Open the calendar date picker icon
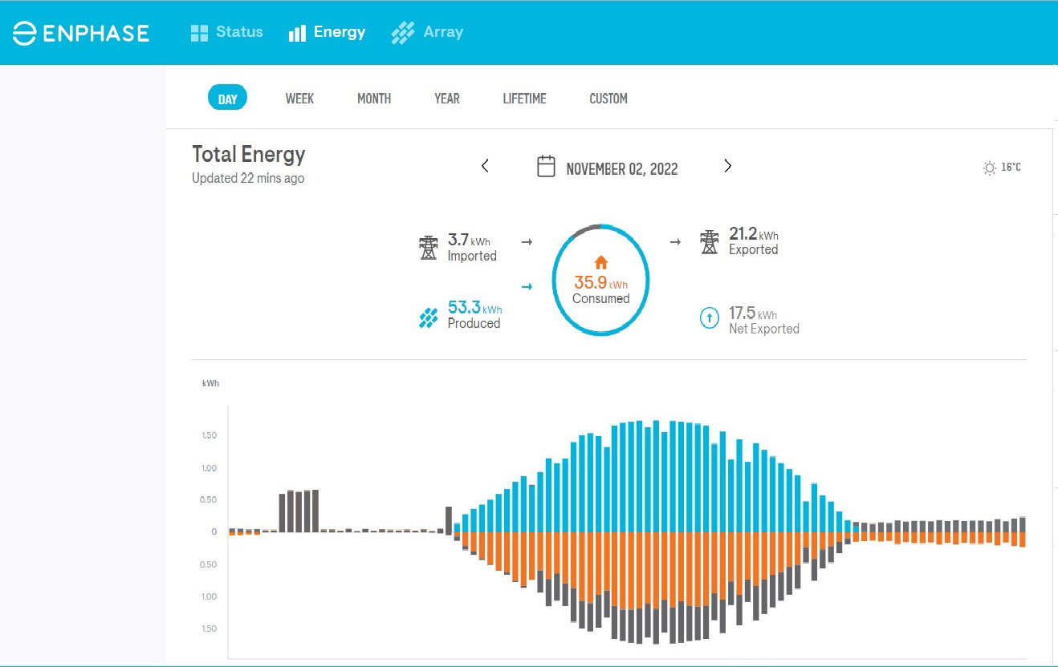Viewport: 1058px width, 667px height. click(x=546, y=167)
